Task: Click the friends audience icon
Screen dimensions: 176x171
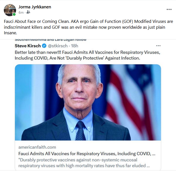Action: pos(28,12)
